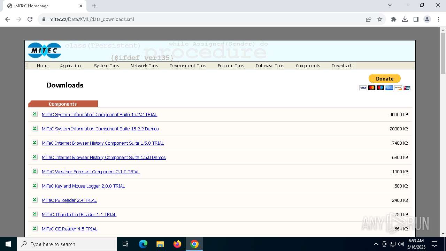Viewport: 446px width, 251px height.
Task: Click the PayPal Donate button
Action: (385, 78)
